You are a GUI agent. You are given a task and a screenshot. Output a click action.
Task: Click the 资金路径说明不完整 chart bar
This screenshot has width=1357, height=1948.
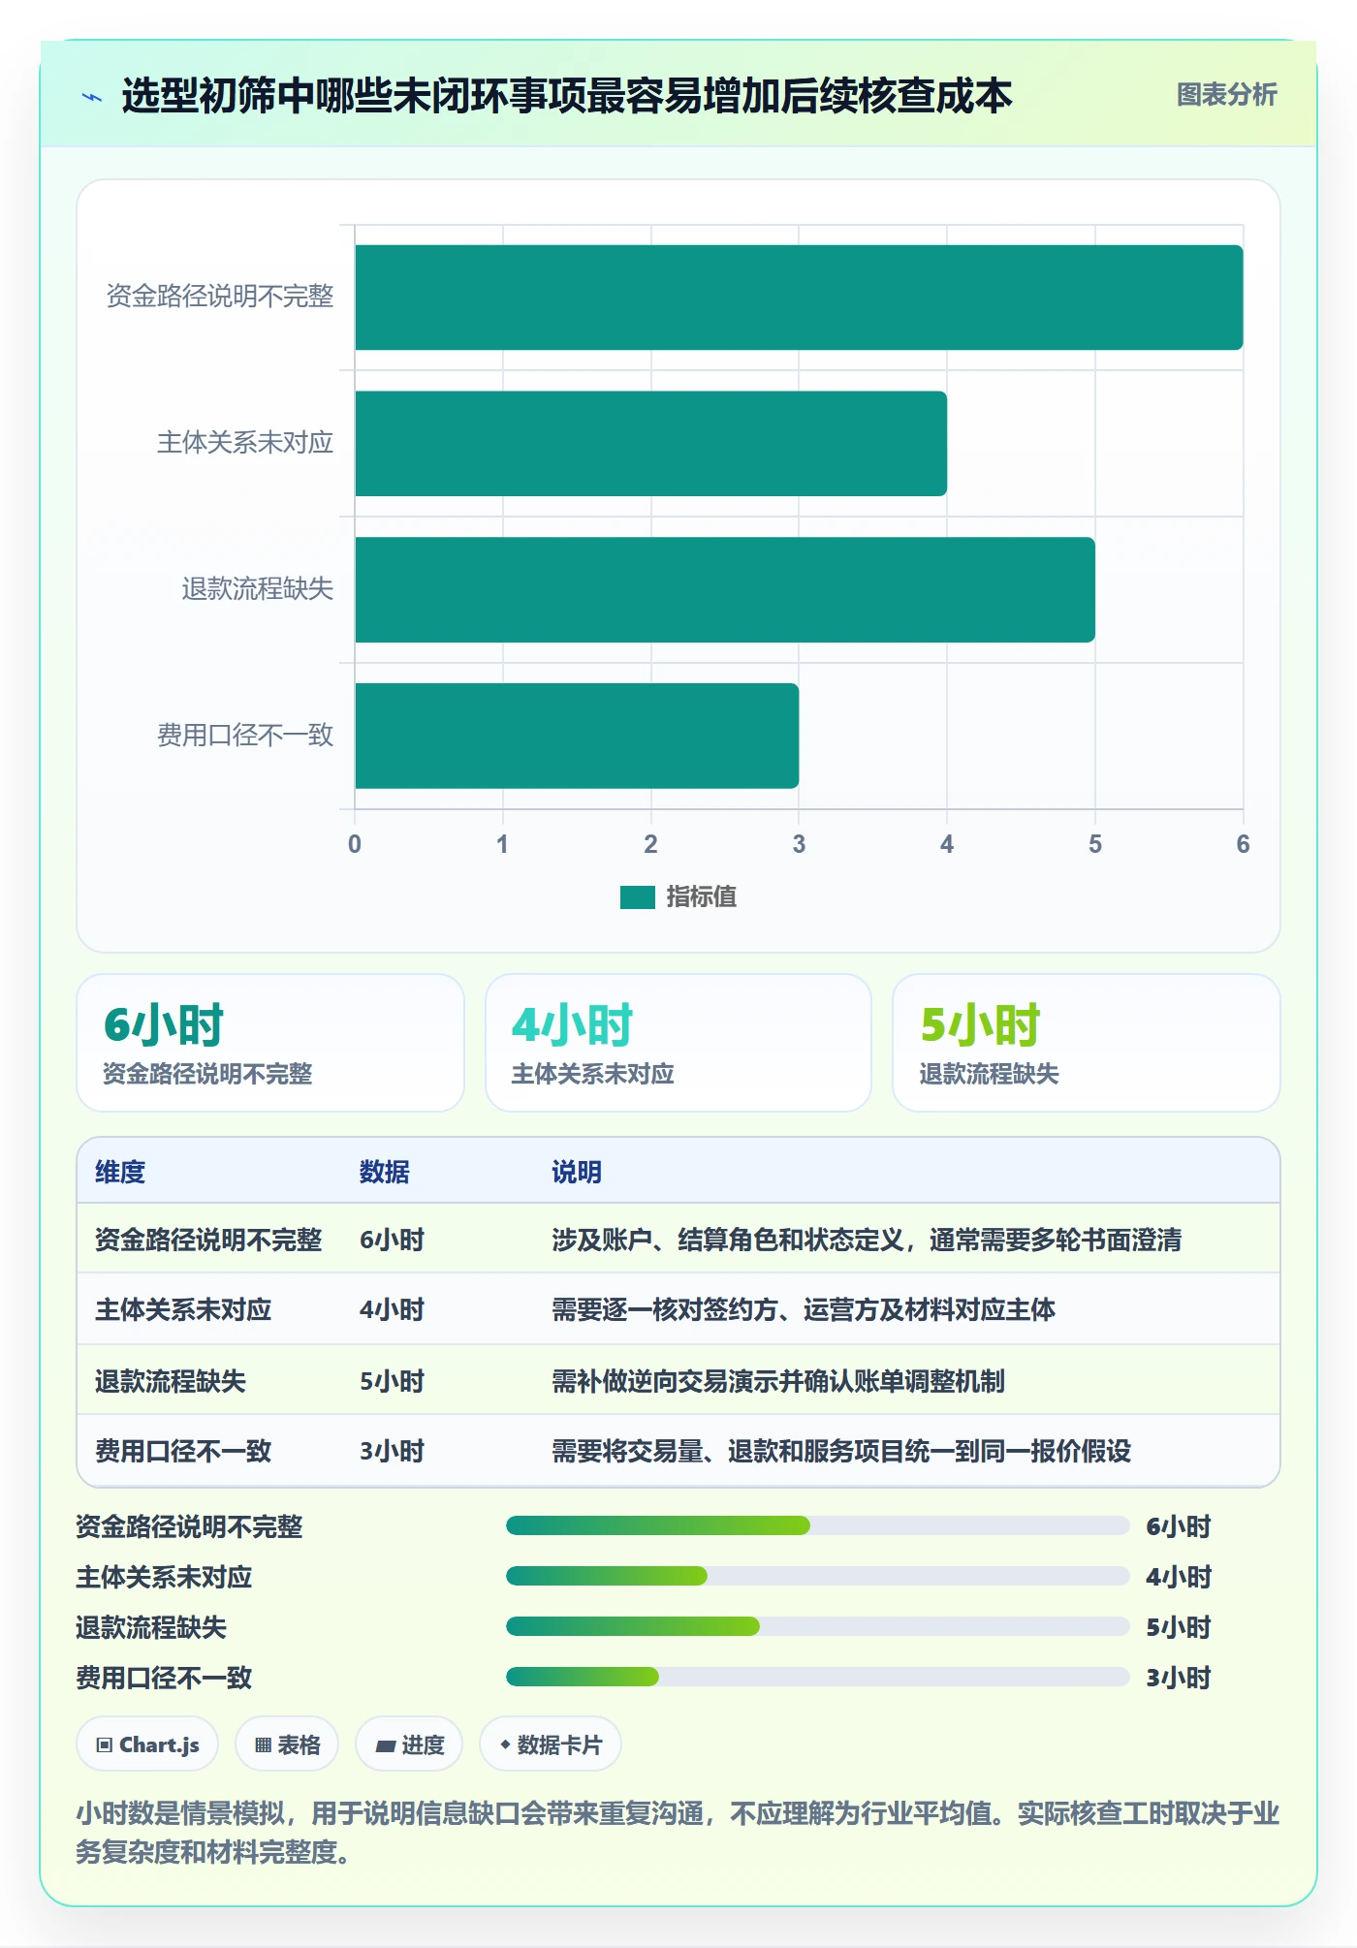pyautogui.click(x=799, y=298)
